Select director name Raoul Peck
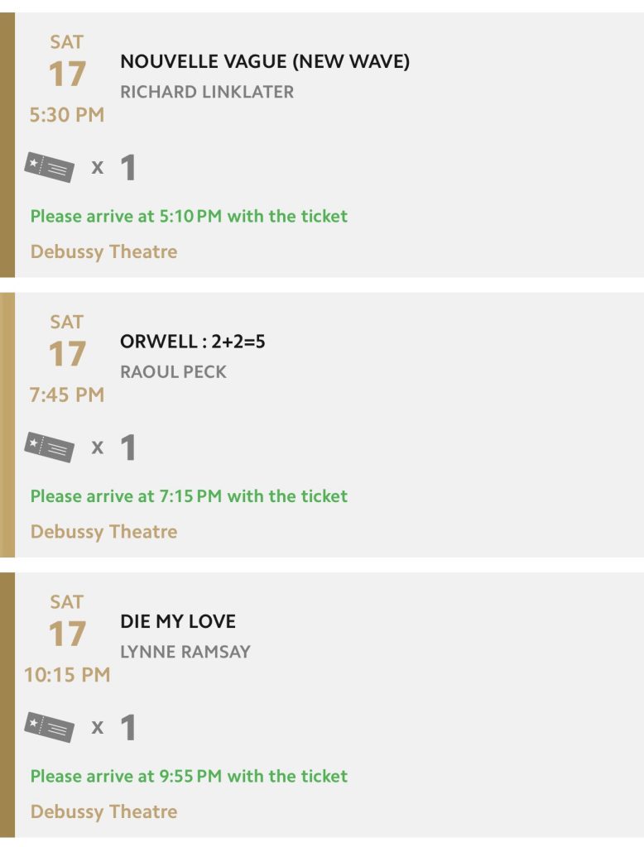Screen dimensions: 644x847 (173, 371)
